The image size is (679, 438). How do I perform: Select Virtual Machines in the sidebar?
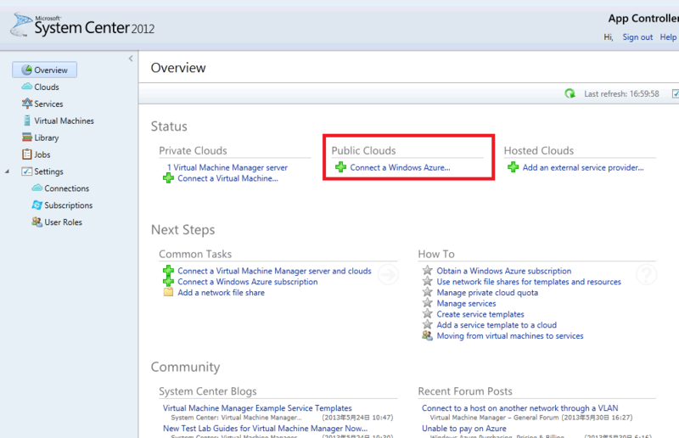[x=65, y=121]
